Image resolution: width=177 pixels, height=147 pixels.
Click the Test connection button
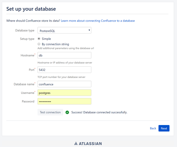click(50, 112)
